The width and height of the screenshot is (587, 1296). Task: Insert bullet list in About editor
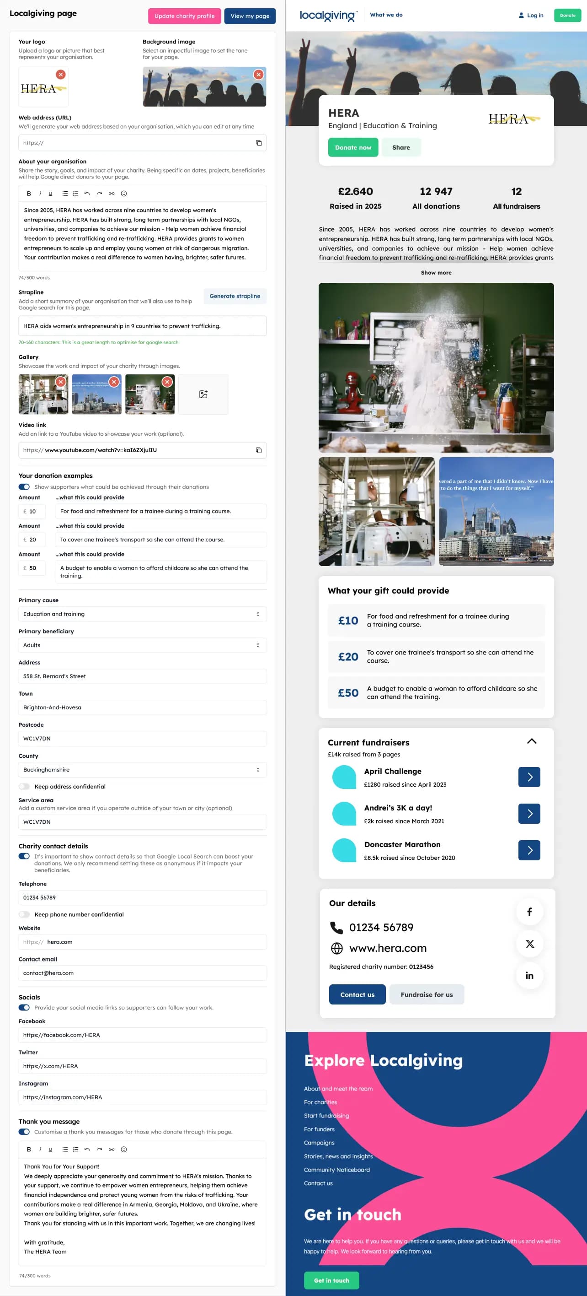pyautogui.click(x=65, y=194)
